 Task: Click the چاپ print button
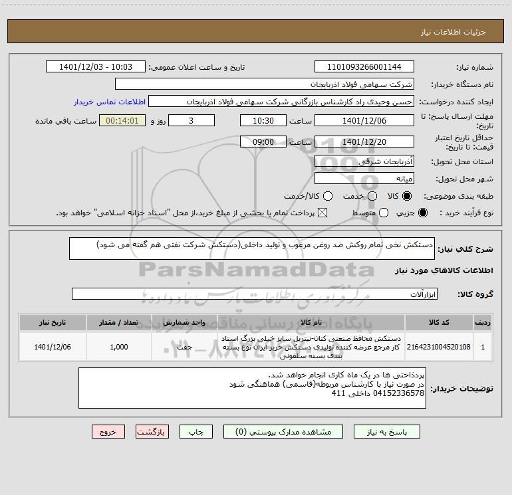(x=196, y=432)
